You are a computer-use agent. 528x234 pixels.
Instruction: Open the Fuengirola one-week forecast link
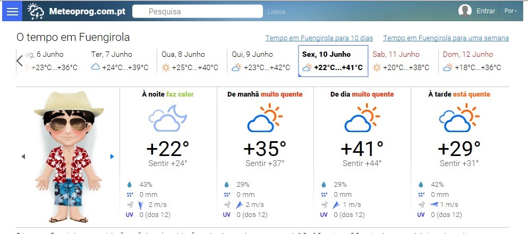(445, 38)
